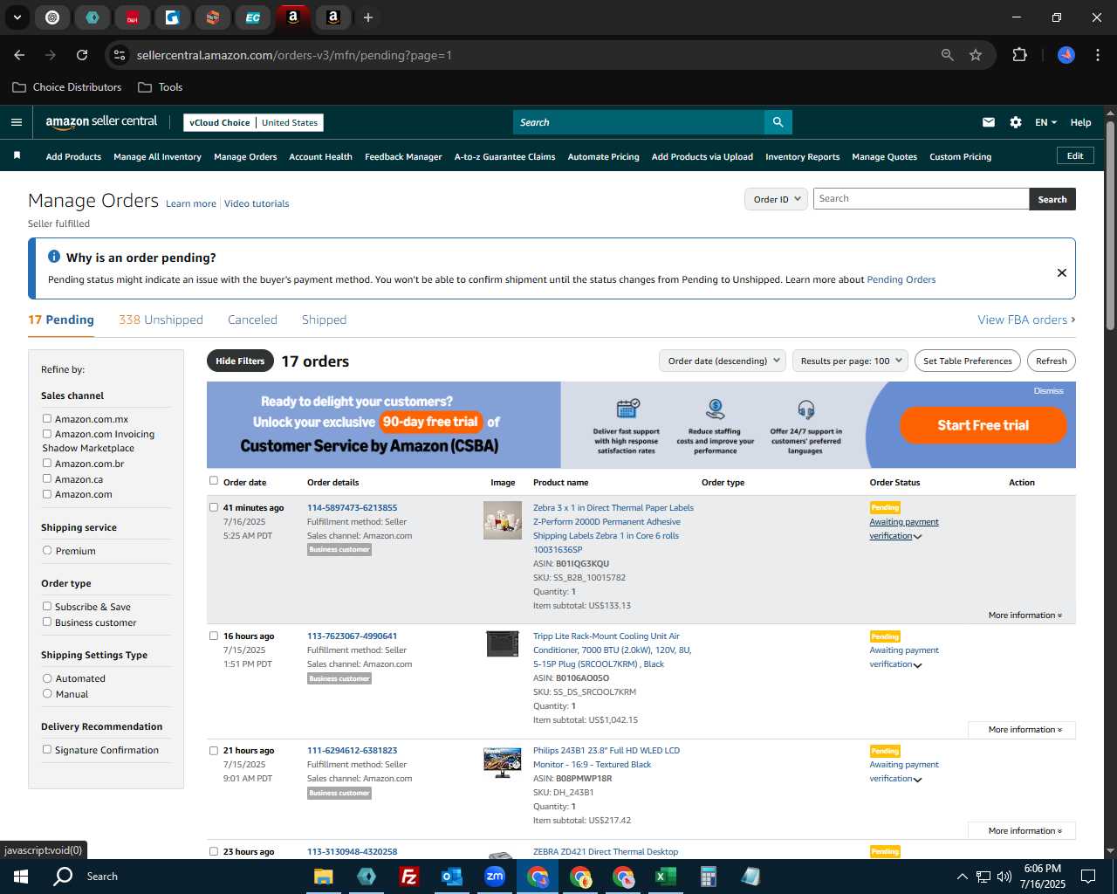Open the Results per page dropdown

851,361
